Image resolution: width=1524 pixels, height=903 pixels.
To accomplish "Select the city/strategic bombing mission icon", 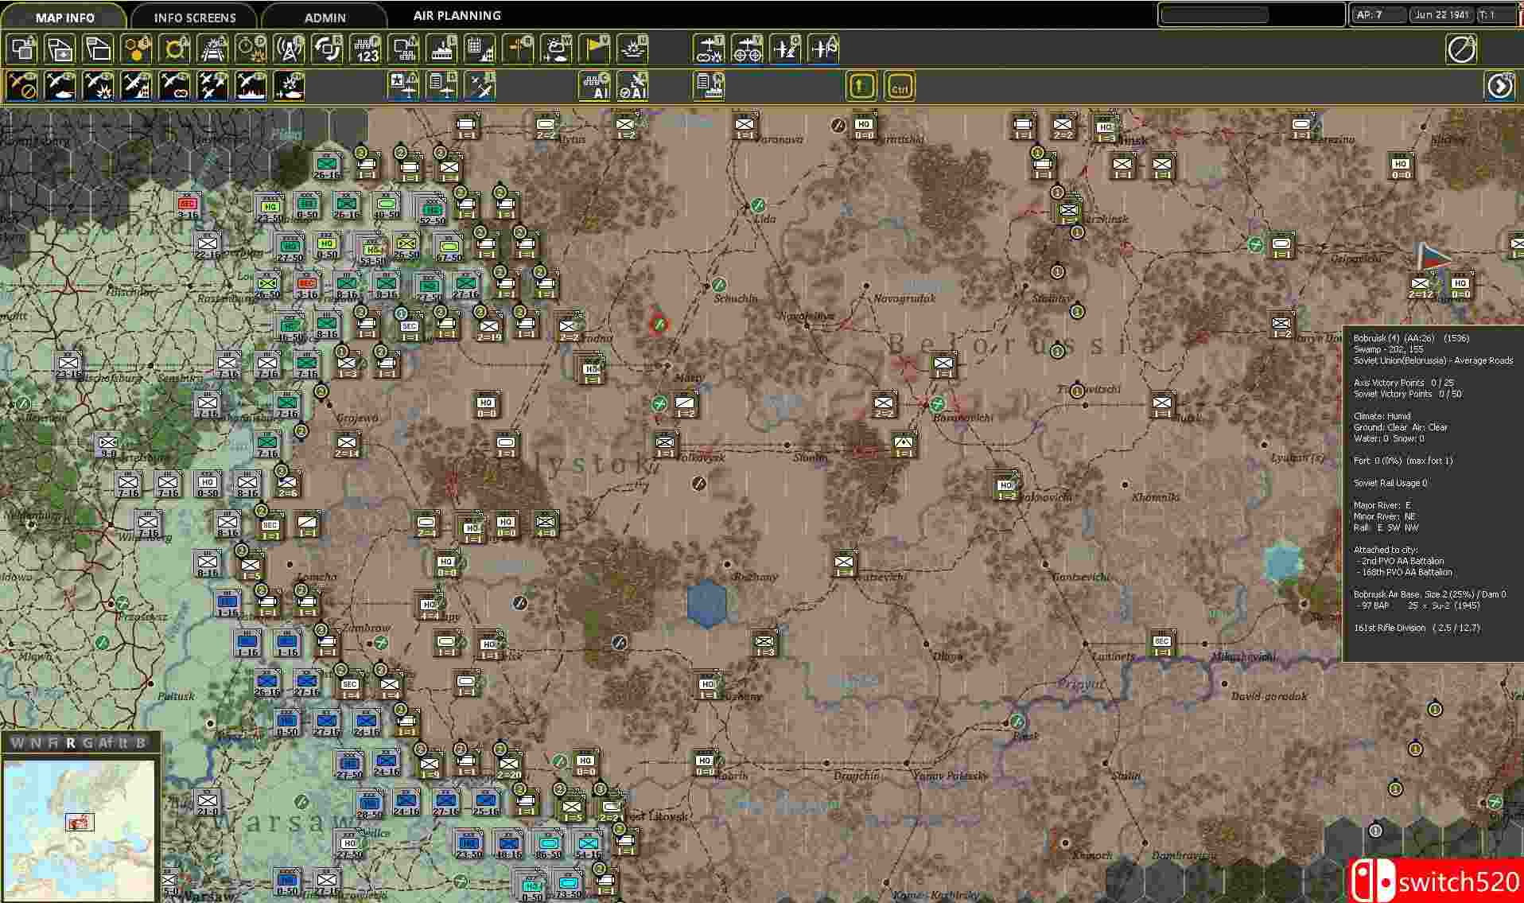I will click(137, 86).
